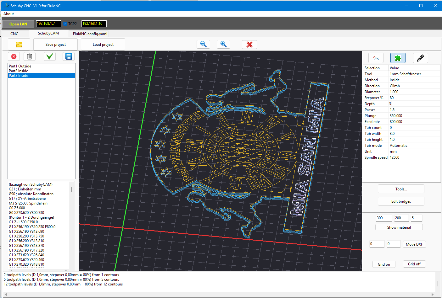Select Part2 Inside in the parts list

[x=42, y=71]
